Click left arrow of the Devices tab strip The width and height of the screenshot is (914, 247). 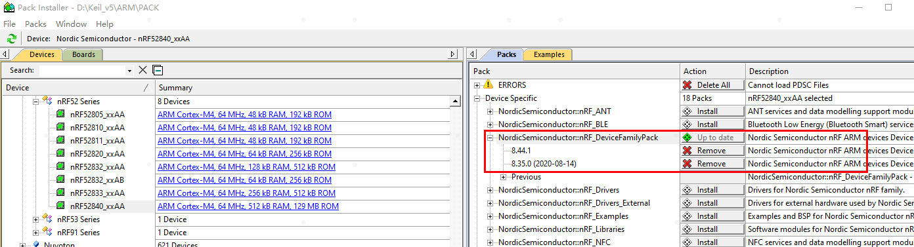(5, 54)
